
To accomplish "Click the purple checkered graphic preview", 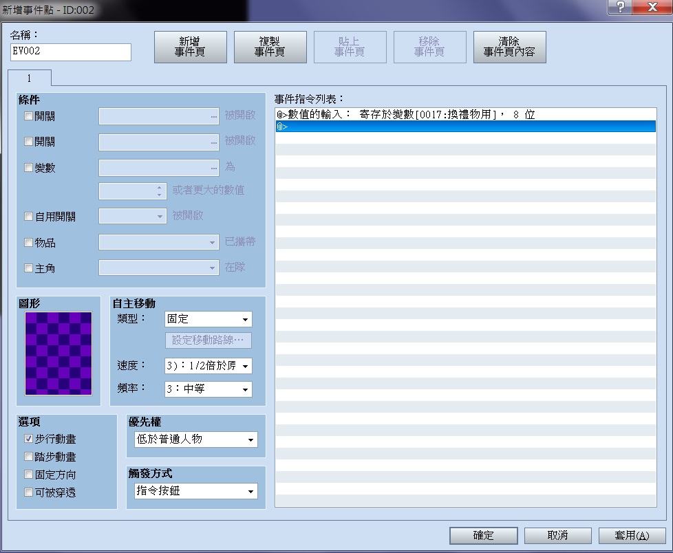I will coord(58,353).
